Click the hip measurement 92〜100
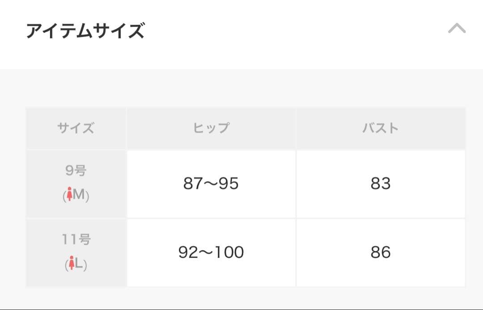This screenshot has height=310, width=483. (210, 253)
